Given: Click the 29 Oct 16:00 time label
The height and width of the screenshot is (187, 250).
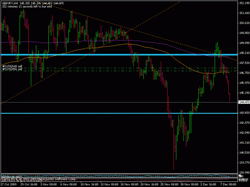Looking at the screenshot, I should click(x=29, y=185).
